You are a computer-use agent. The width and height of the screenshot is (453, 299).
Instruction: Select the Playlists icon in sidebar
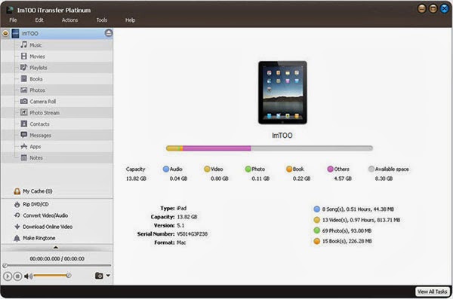pos(23,68)
